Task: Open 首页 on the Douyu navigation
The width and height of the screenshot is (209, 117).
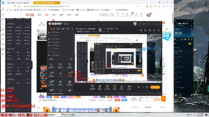Action: (39, 15)
